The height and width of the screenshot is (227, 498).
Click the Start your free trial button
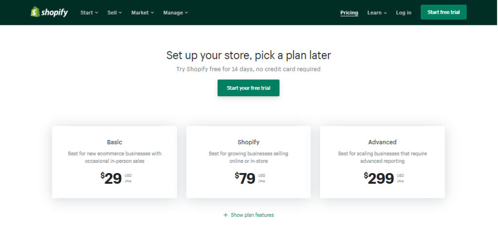coord(249,88)
